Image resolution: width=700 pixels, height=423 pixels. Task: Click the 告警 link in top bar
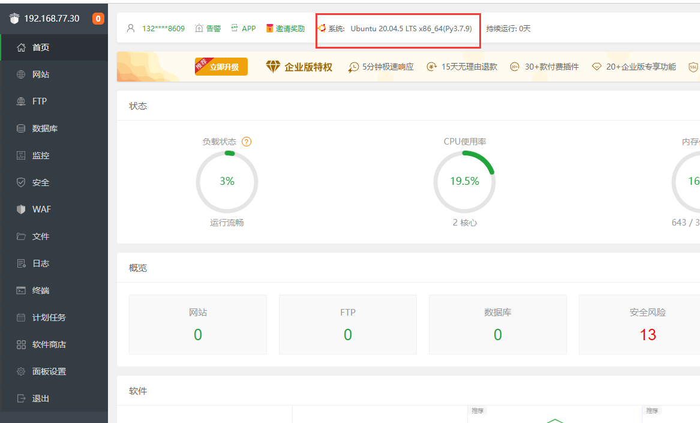[x=214, y=29]
